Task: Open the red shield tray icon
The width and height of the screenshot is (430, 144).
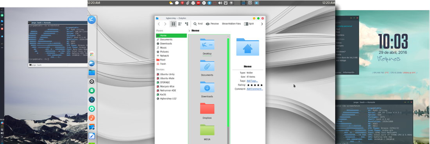Action: (x=182, y=3)
